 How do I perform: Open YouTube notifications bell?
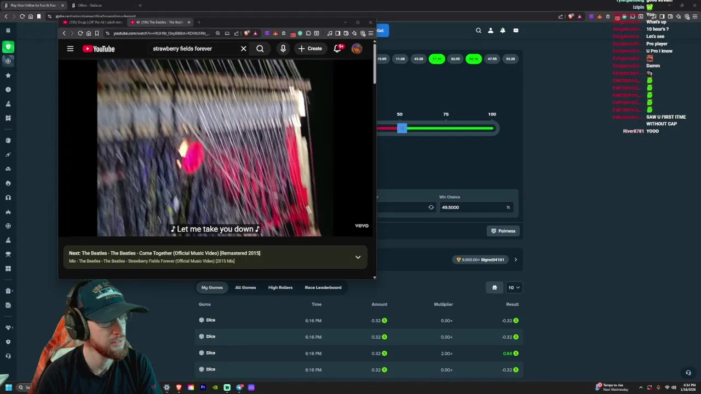click(x=338, y=49)
